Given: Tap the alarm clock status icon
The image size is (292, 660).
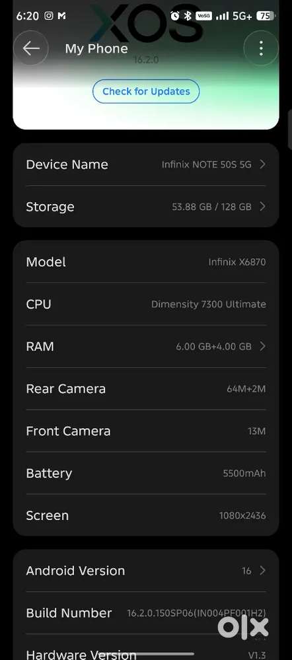Looking at the screenshot, I should tap(174, 16).
